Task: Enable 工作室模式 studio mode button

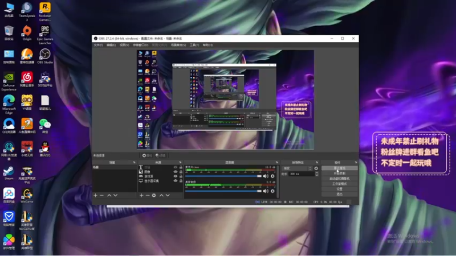Action: pos(340,184)
